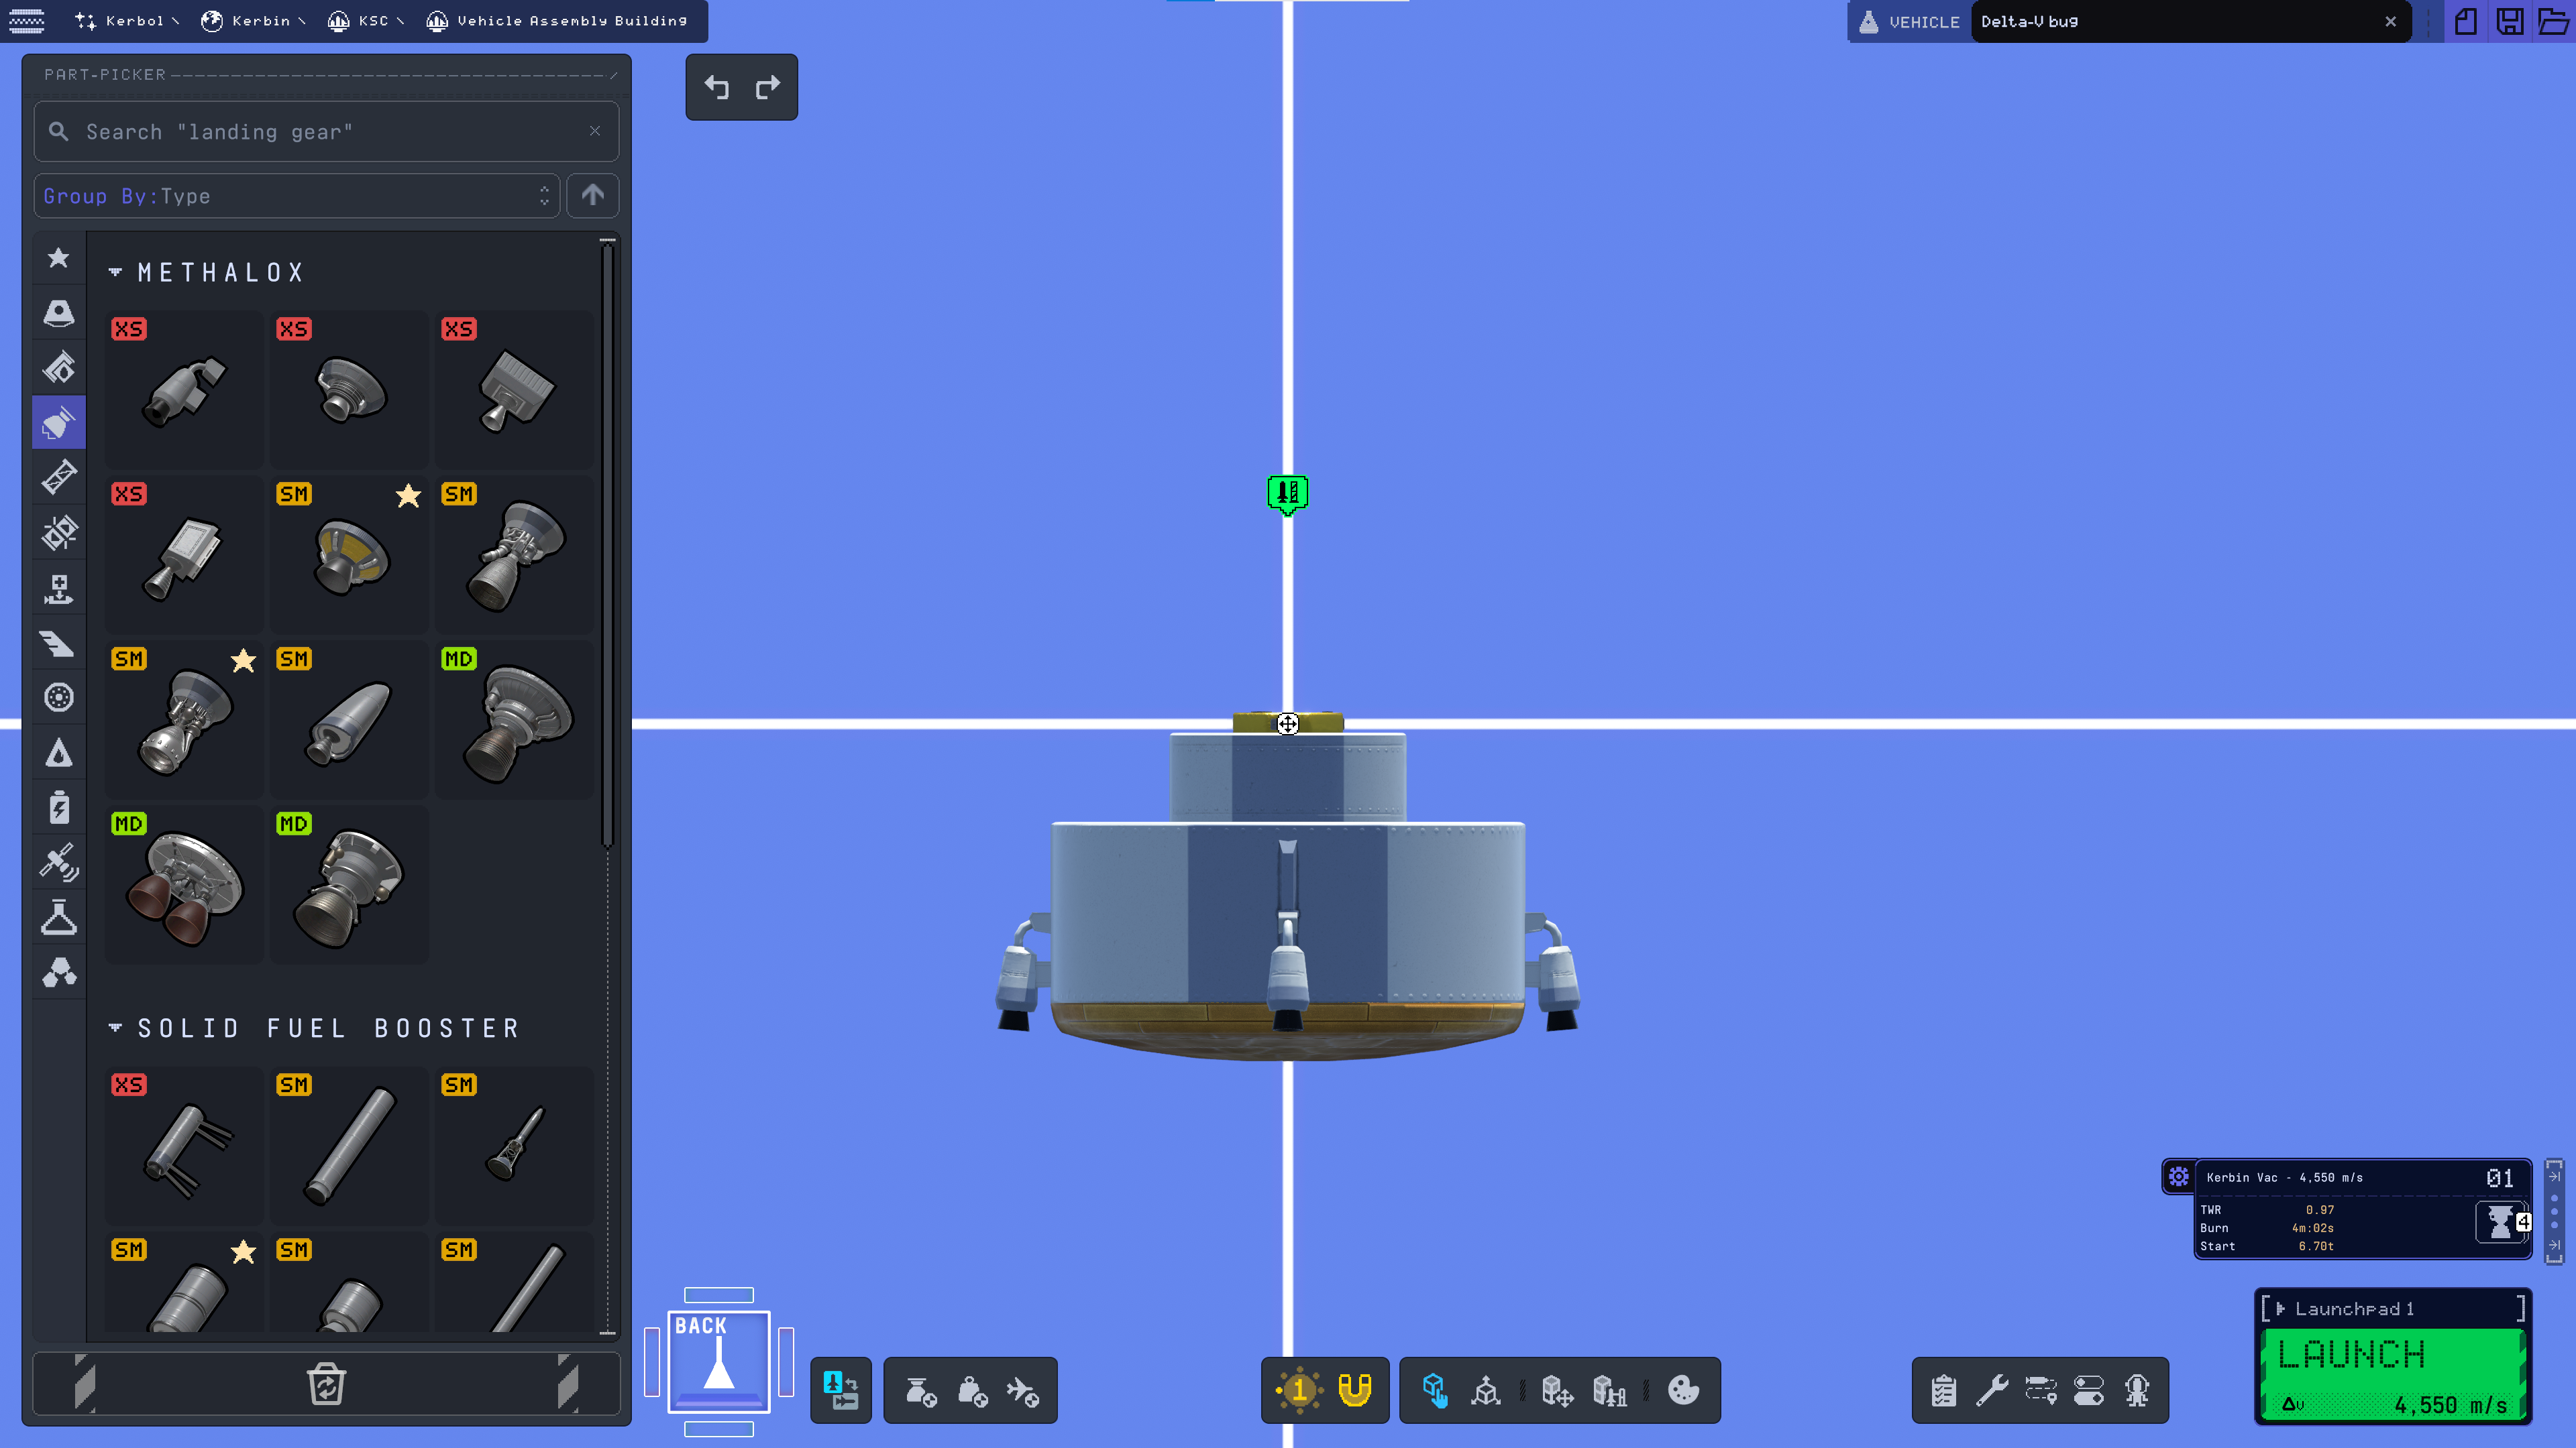Save the vehicle with the floppy disk icon
Viewport: 2576px width, 1448px height.
click(2510, 21)
